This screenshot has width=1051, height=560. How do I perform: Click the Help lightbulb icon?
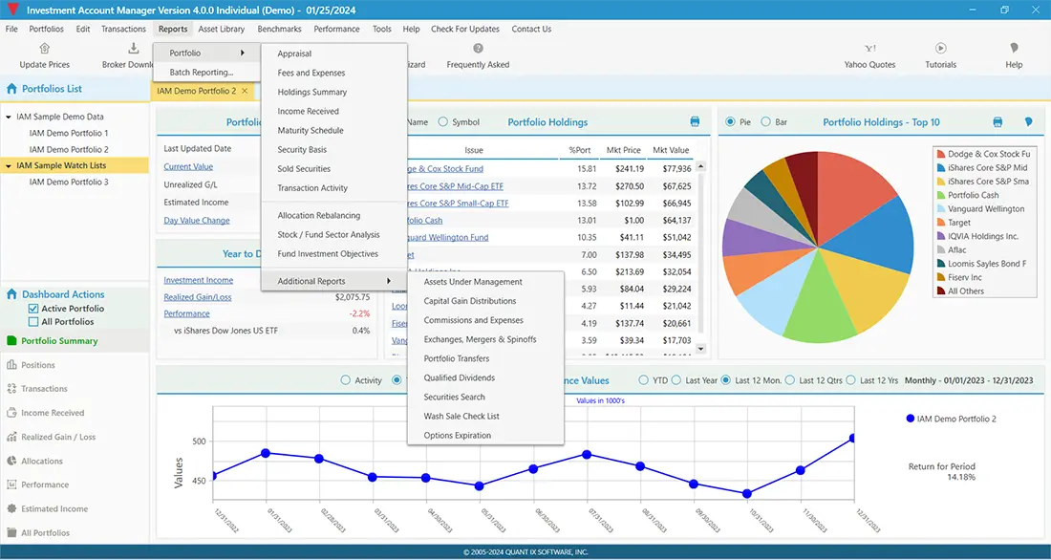(x=1014, y=49)
